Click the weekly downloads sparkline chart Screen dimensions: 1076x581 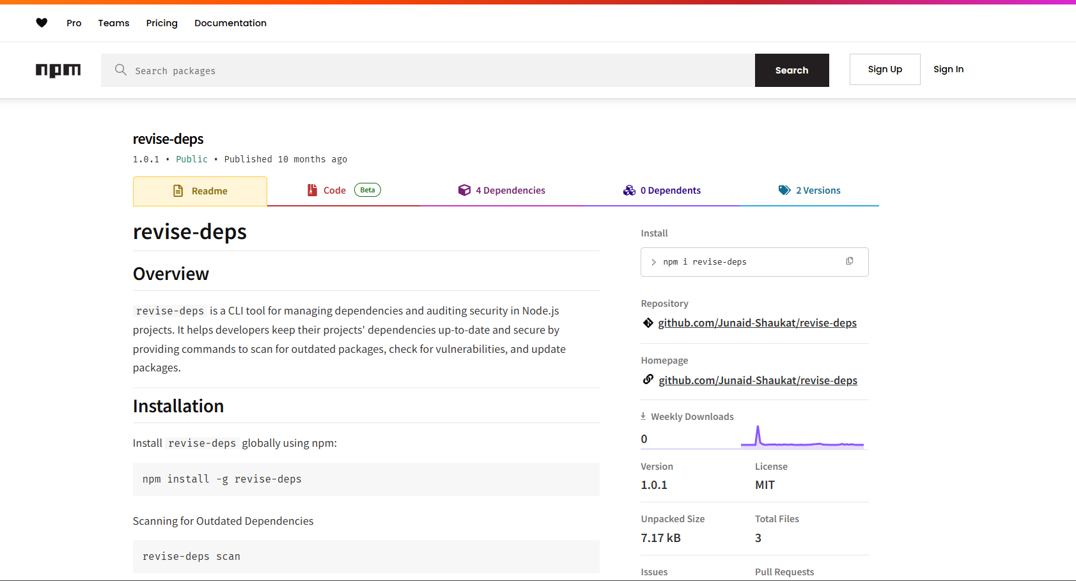click(802, 437)
